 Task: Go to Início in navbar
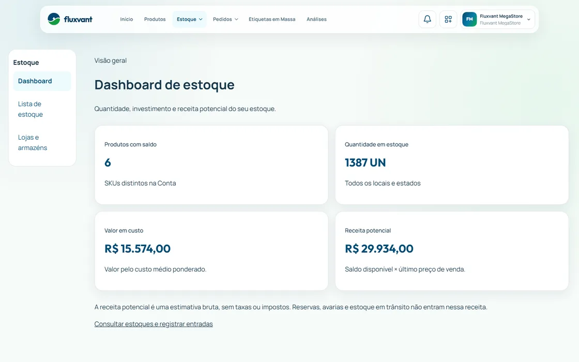[126, 19]
